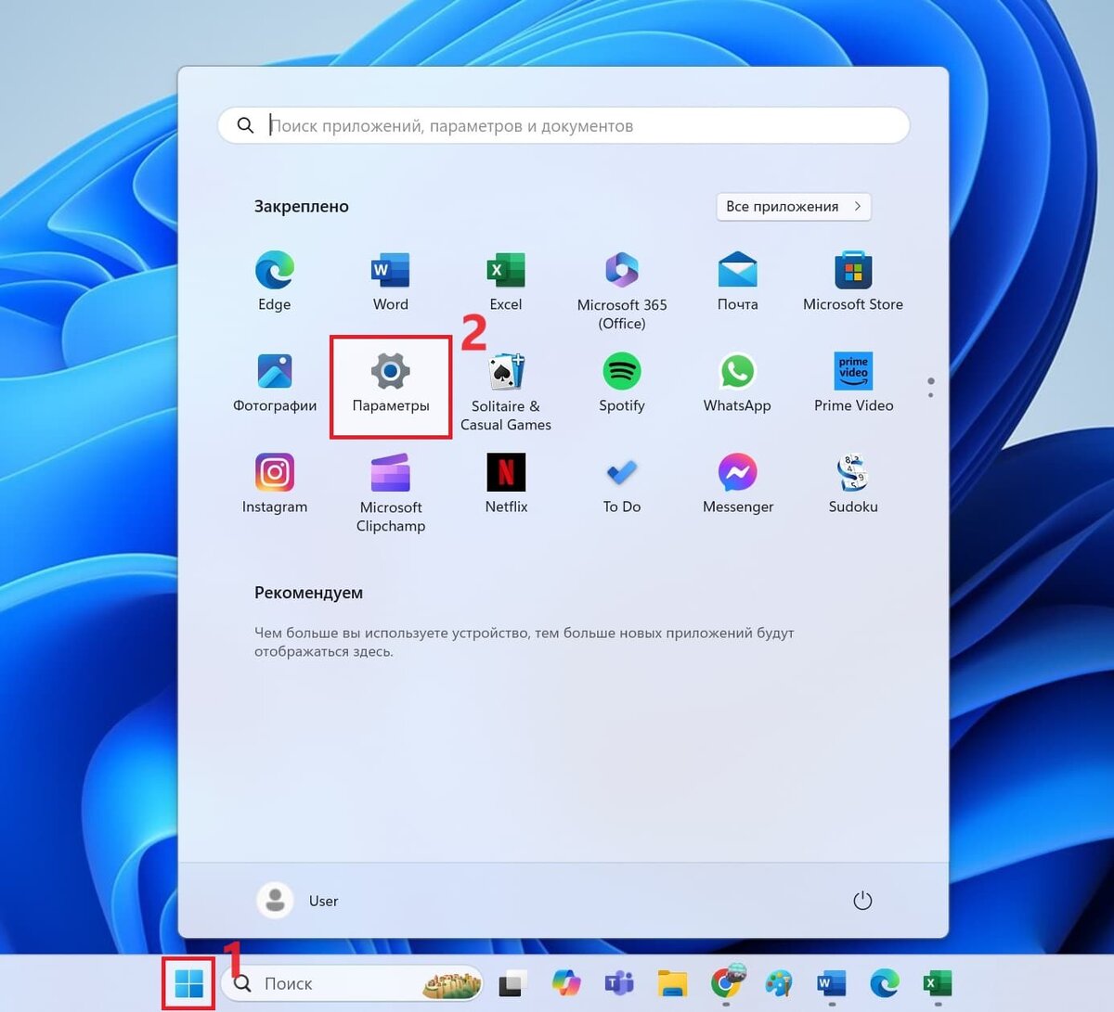The width and height of the screenshot is (1114, 1012).
Task: Open Excel in pinned apps
Action: coord(506,282)
